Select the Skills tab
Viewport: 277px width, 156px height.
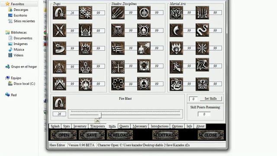[112, 126]
